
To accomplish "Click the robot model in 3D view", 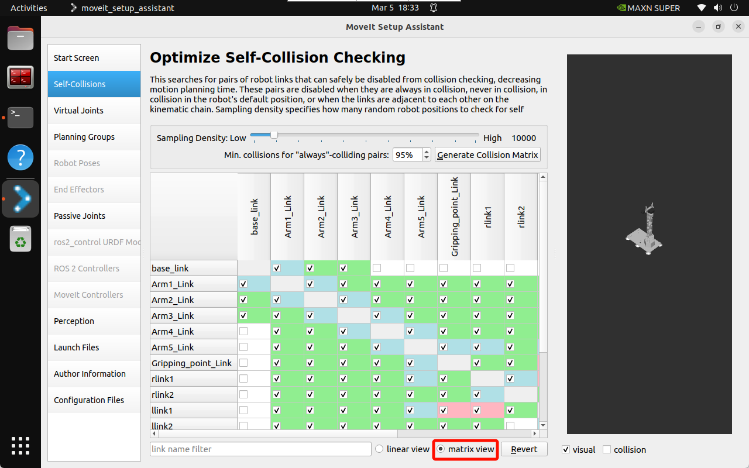I will 644,229.
